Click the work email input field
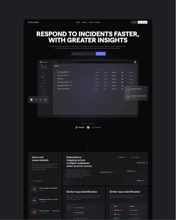Screen dimensions: 176x220 (x=83, y=54)
